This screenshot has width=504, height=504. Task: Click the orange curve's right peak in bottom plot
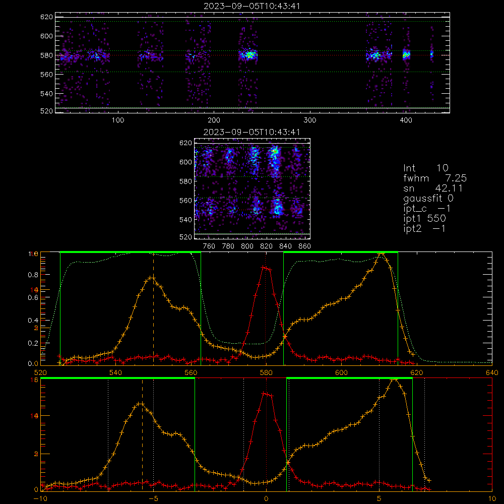tap(394, 380)
